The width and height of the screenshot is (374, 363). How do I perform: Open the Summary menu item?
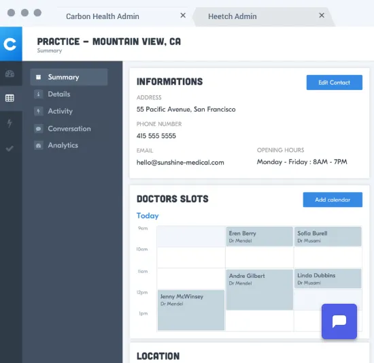click(x=69, y=77)
